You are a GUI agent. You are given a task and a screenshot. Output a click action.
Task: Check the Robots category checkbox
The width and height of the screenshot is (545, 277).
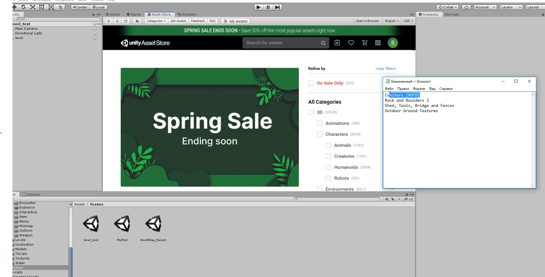click(328, 178)
